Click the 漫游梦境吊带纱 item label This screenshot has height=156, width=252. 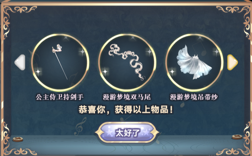pyautogui.click(x=194, y=97)
